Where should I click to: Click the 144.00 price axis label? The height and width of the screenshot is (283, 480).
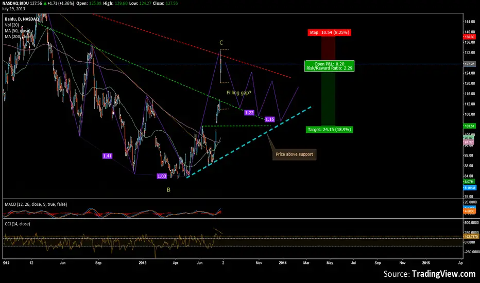click(470, 22)
